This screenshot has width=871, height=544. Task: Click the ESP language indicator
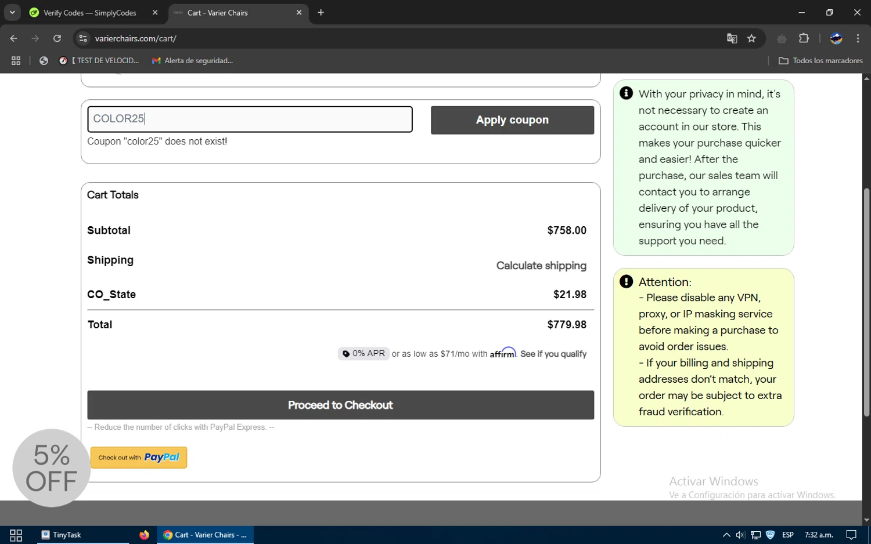(x=788, y=535)
